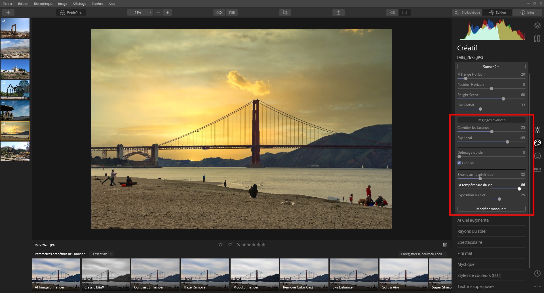Screen dimensions: 544x293
Task: Activate the Crop tool
Action: point(285,12)
